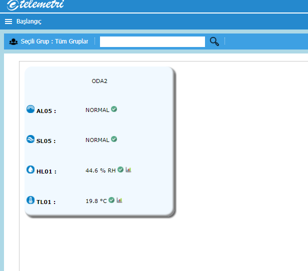This screenshot has height=271, width=308.
Task: Click Seçili Grup : Tüm Gruplar
Action: [x=54, y=41]
